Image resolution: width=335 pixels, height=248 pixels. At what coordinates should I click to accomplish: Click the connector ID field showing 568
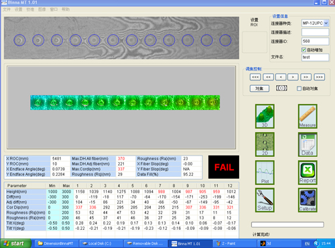click(315, 42)
